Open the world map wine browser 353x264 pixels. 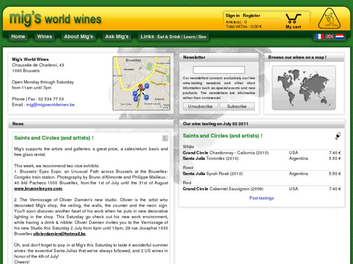click(303, 88)
